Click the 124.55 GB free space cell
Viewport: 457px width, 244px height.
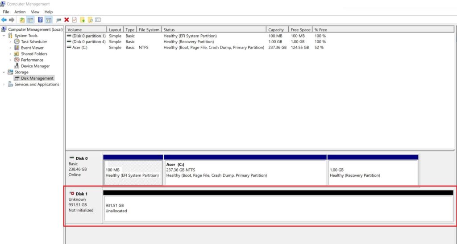299,47
